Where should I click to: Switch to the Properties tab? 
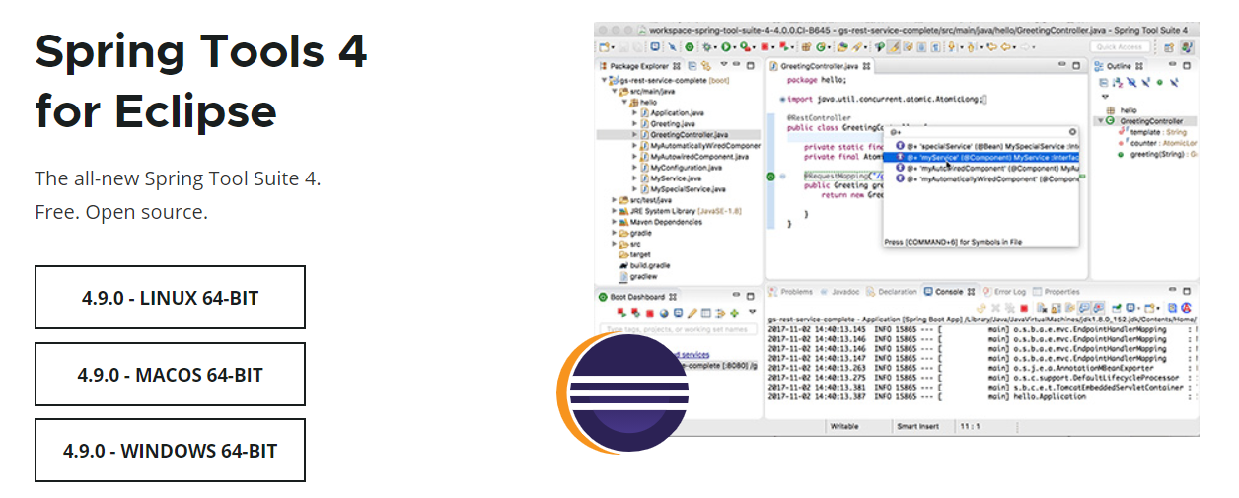[x=1056, y=292]
